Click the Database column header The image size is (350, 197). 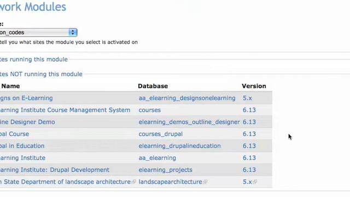153,86
